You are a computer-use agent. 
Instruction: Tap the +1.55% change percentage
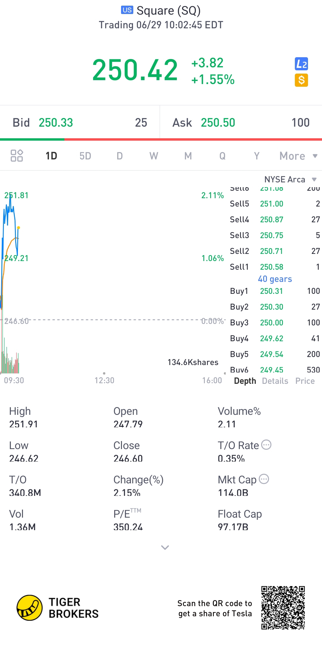pyautogui.click(x=213, y=80)
